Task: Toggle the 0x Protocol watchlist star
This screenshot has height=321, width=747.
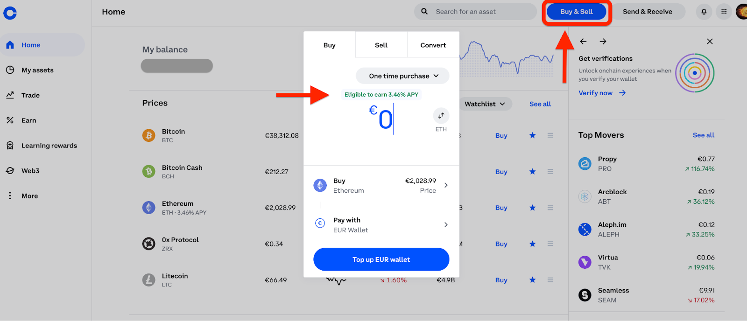Action: [x=532, y=244]
